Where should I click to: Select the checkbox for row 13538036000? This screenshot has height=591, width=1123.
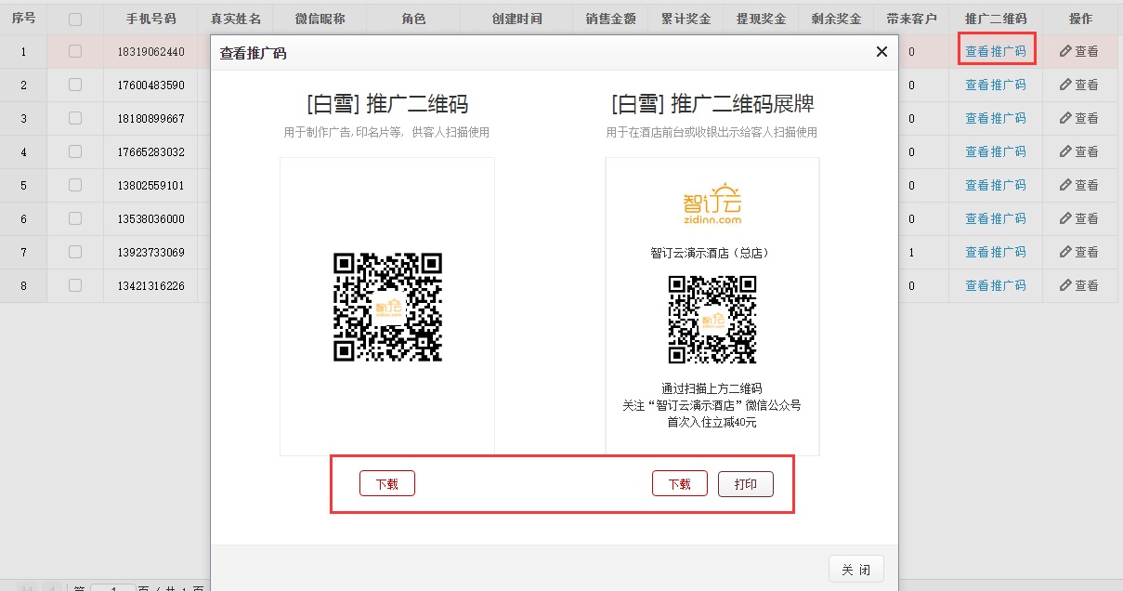[x=75, y=219]
